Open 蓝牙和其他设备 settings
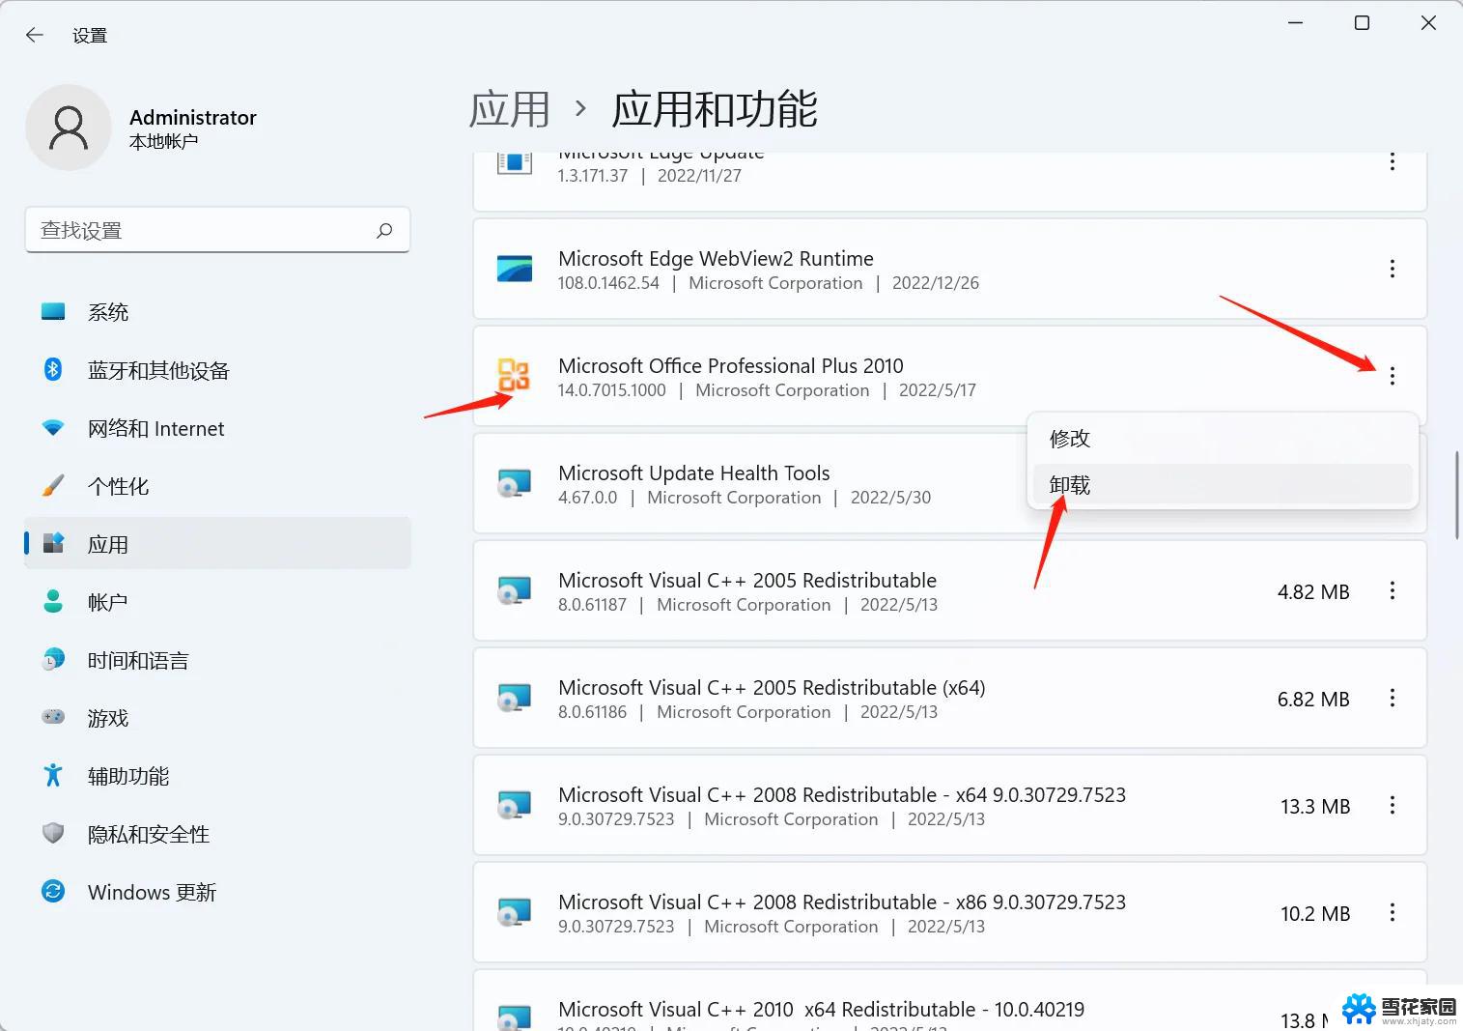Image resolution: width=1463 pixels, height=1031 pixels. 217,370
